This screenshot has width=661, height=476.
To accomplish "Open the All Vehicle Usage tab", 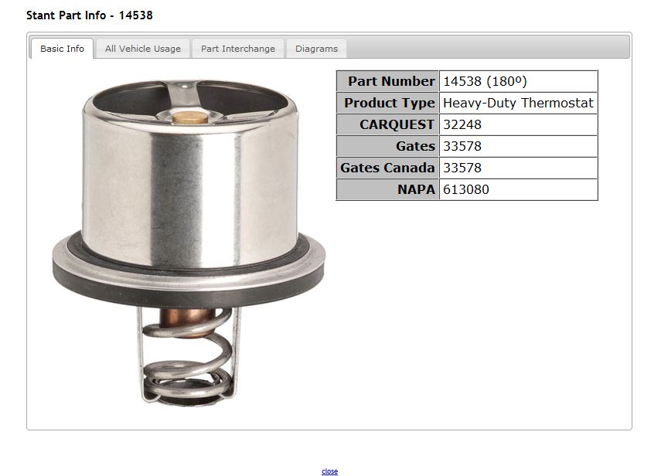I will coord(142,49).
